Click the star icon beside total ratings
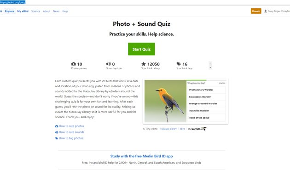Image resolution: width=290 pixels, height=180 pixels. (144, 64)
